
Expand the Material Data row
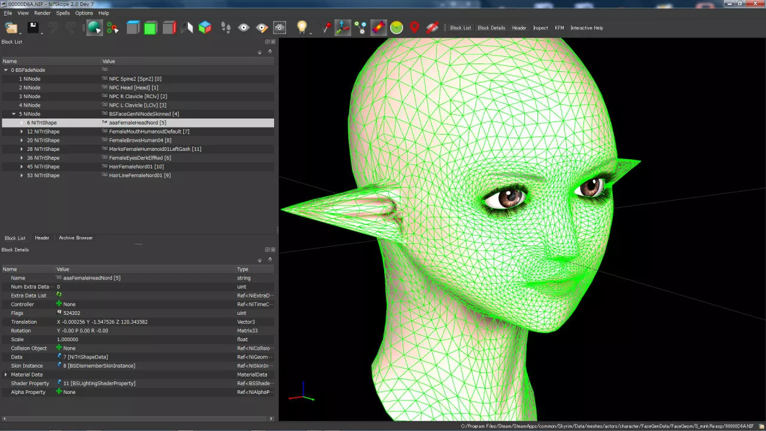click(x=6, y=375)
